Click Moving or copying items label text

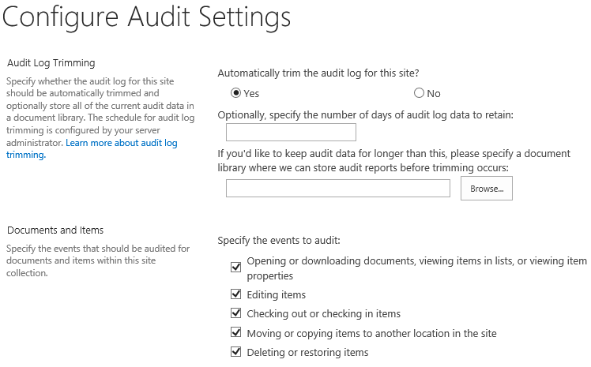[x=371, y=334]
